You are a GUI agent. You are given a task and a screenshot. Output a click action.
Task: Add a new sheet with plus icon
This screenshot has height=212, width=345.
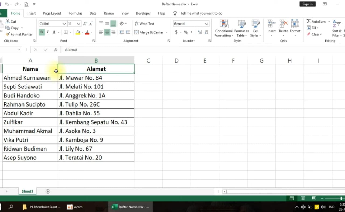(x=48, y=191)
